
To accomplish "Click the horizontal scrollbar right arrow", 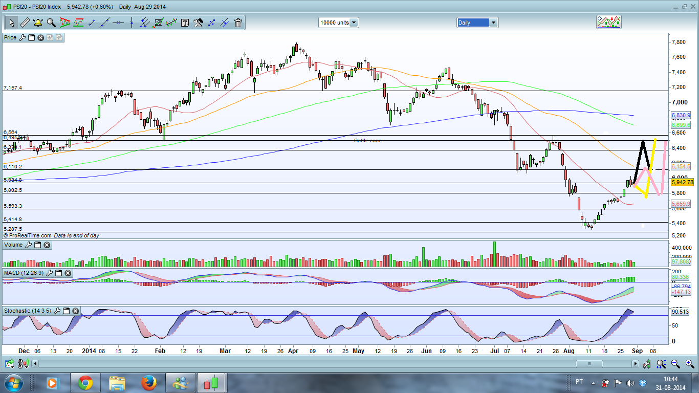I will click(635, 364).
